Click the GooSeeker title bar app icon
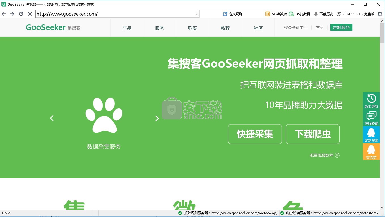Screen dimensions: 385x217 click(x=4, y=4)
